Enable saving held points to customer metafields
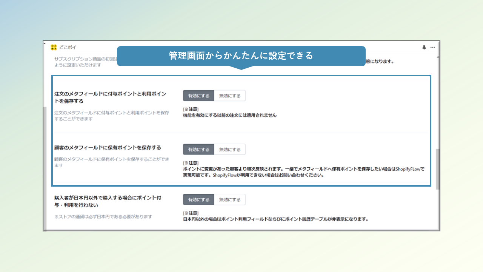 click(199, 149)
